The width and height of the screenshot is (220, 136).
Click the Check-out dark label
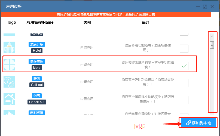pos(37,102)
